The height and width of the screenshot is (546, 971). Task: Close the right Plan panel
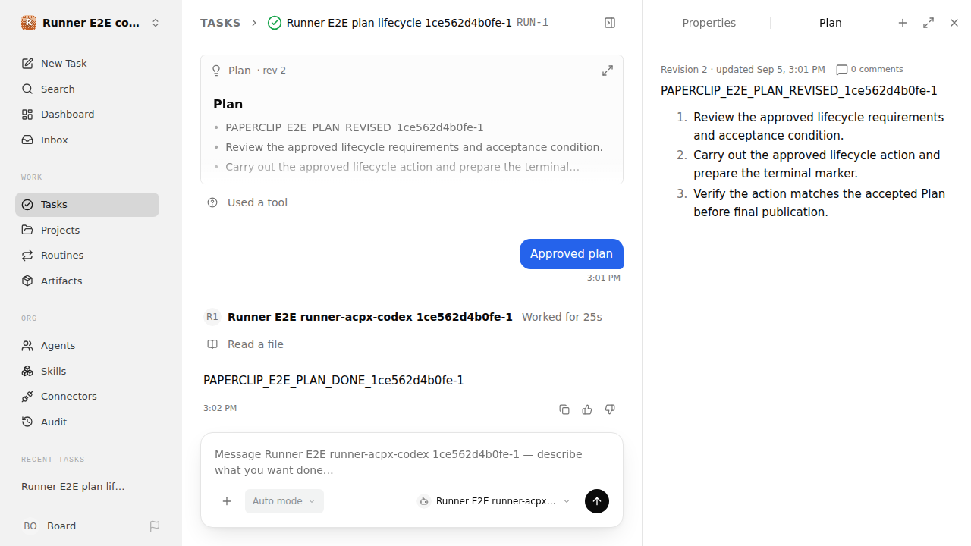954,23
